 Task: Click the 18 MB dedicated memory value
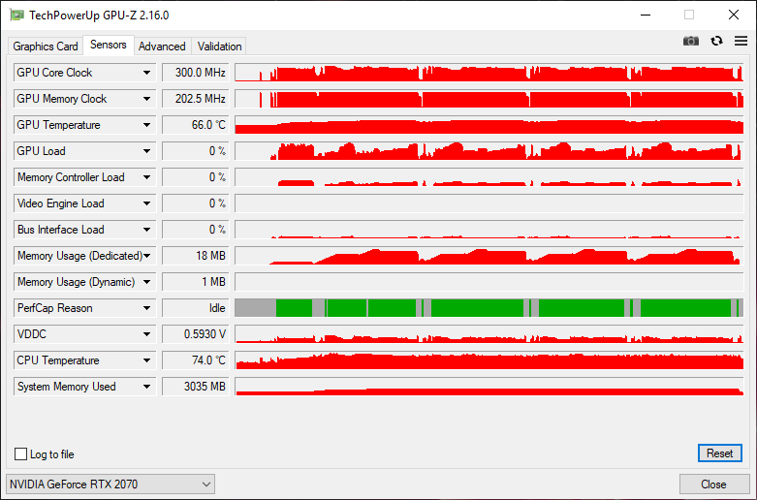[x=196, y=256]
